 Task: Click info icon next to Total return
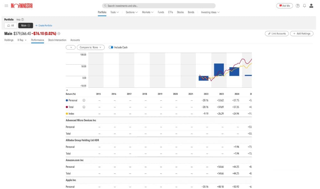tap(84, 107)
